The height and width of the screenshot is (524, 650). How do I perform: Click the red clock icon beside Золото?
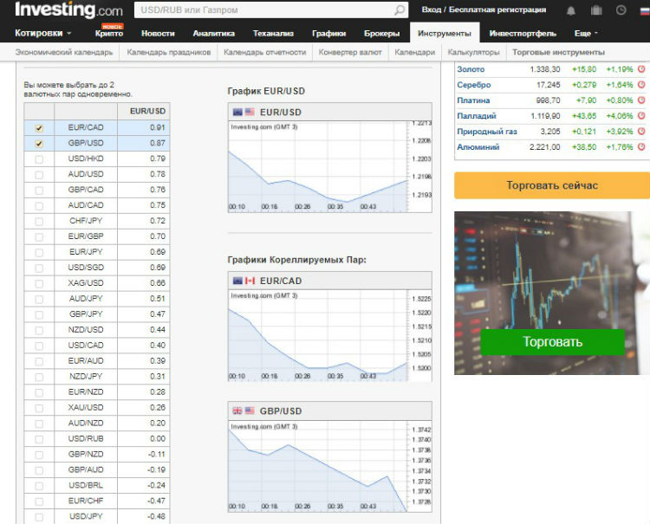tap(641, 69)
